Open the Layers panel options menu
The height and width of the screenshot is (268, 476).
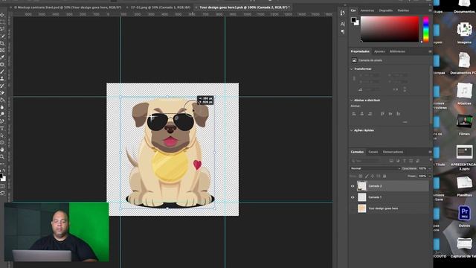[430, 152]
